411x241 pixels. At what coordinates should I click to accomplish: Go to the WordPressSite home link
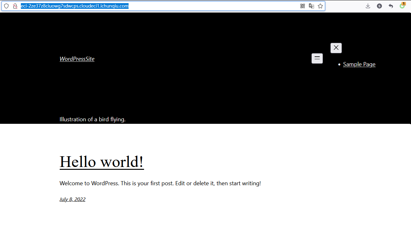[77, 59]
